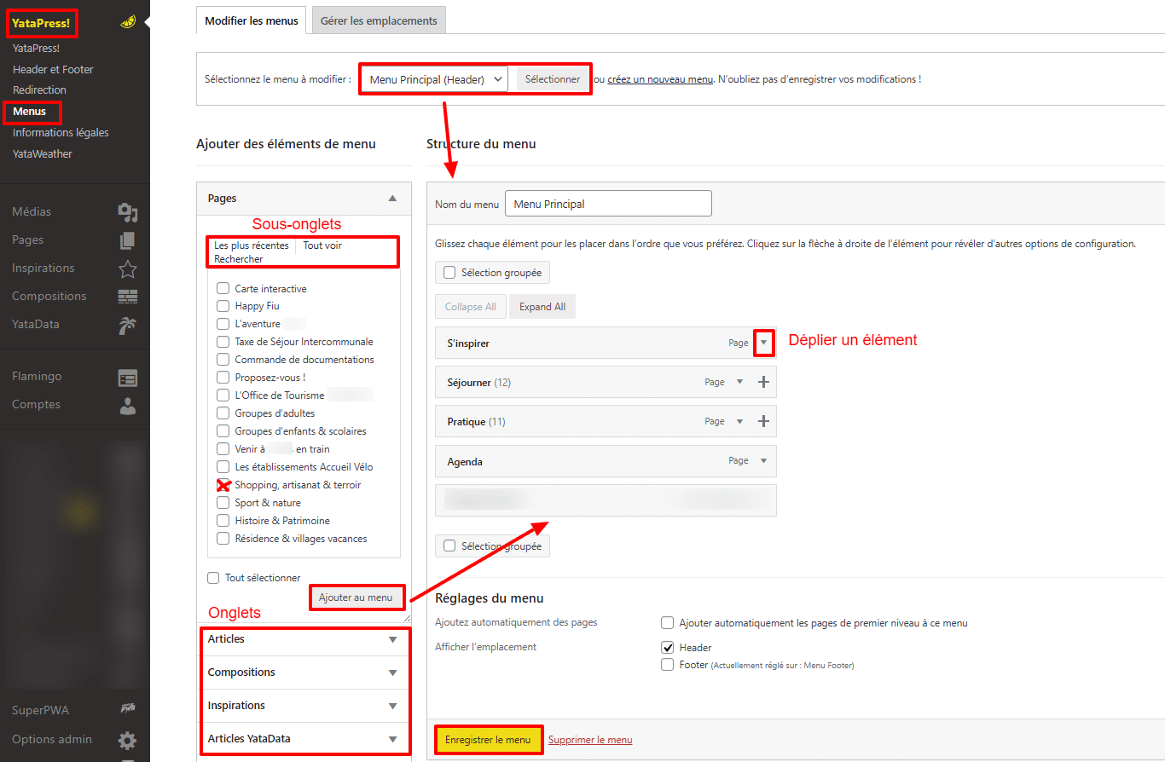
Task: Expand the S'inspirer menu item arrow
Action: click(764, 343)
